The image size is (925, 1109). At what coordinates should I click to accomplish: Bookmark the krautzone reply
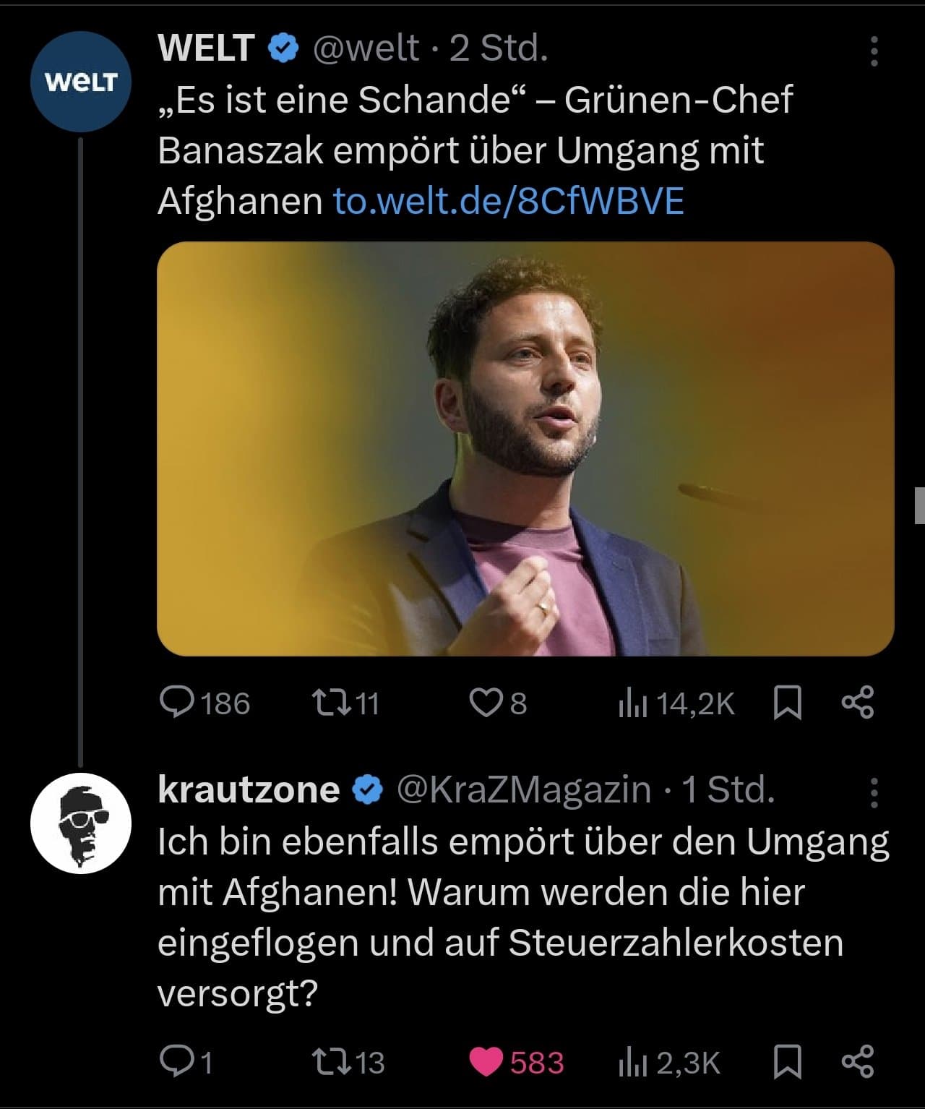[787, 1062]
